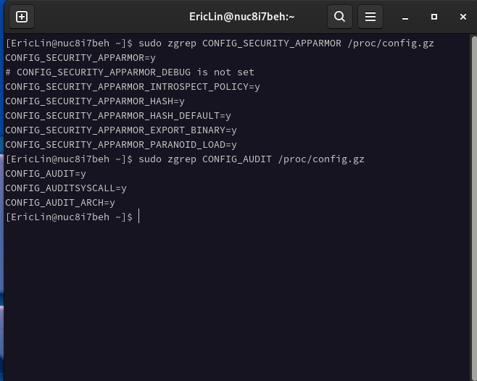The image size is (477, 381).
Task: Click the CONFIG_SECURITY_APPARMOR_HASH=y line
Action: [x=95, y=101]
